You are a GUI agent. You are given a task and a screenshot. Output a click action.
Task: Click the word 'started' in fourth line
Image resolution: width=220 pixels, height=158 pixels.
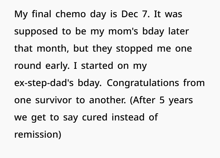(x=97, y=65)
